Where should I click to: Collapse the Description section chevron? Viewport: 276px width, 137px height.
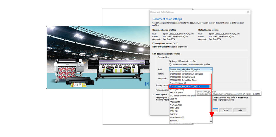[154, 94]
